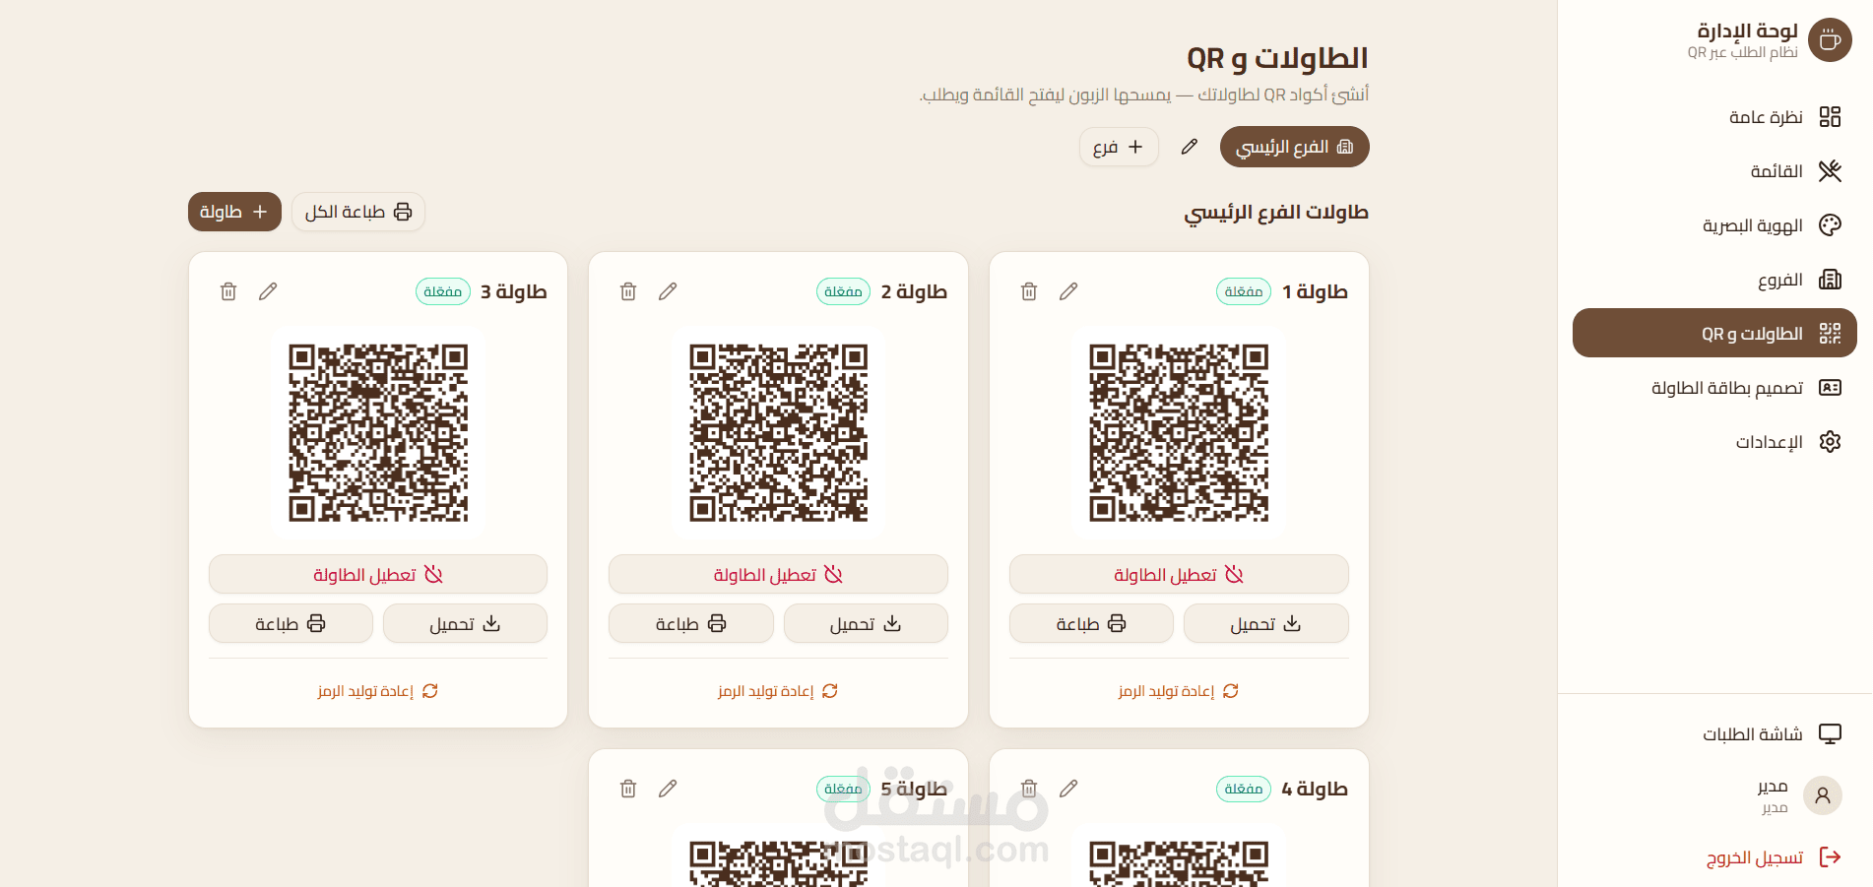This screenshot has width=1873, height=887.
Task: Regenerate code for table 2
Action: (x=778, y=691)
